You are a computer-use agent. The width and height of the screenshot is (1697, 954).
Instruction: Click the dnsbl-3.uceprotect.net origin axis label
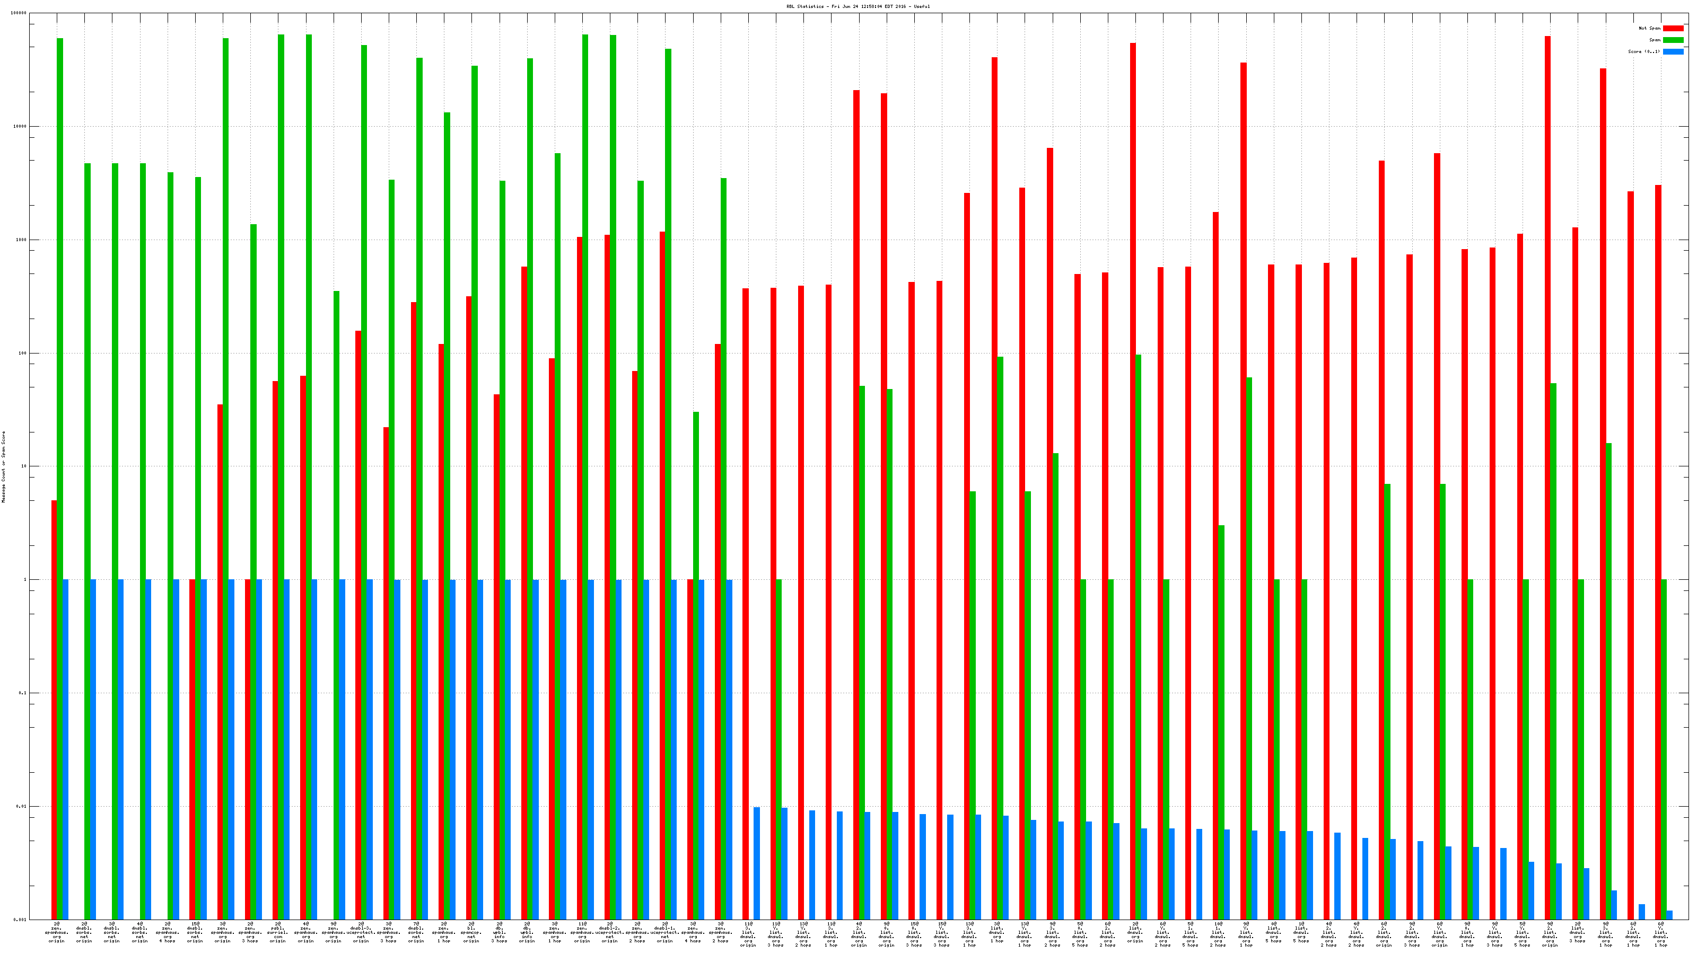tap(361, 932)
